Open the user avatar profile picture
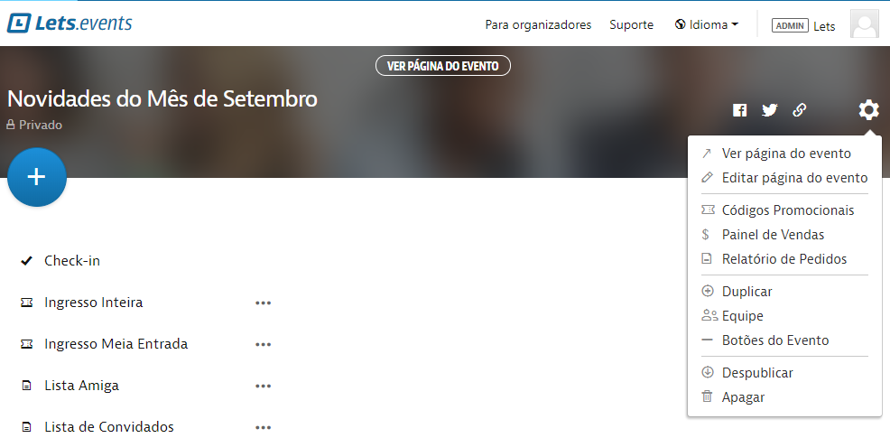Viewport: 890px width, 438px height. pos(864,24)
